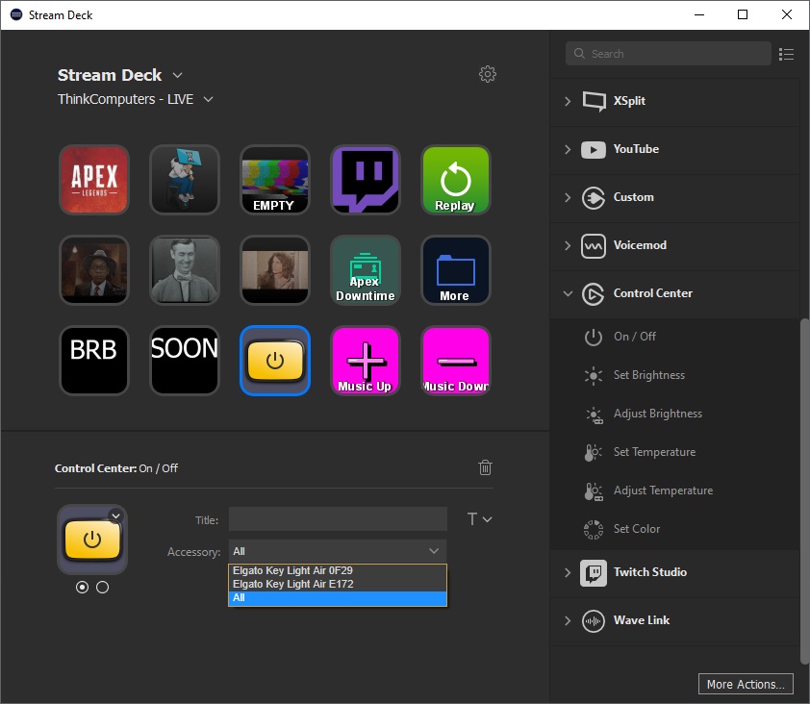The height and width of the screenshot is (704, 810).
Task: Toggle the action list view icon
Action: click(786, 54)
